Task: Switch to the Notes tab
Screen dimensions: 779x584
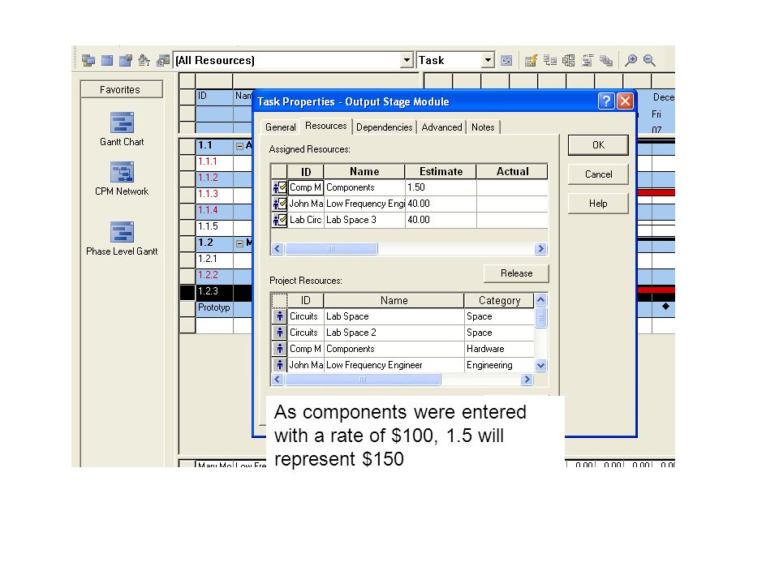Action: (483, 127)
